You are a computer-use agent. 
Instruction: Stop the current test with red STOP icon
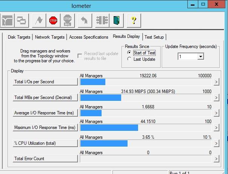53,20
